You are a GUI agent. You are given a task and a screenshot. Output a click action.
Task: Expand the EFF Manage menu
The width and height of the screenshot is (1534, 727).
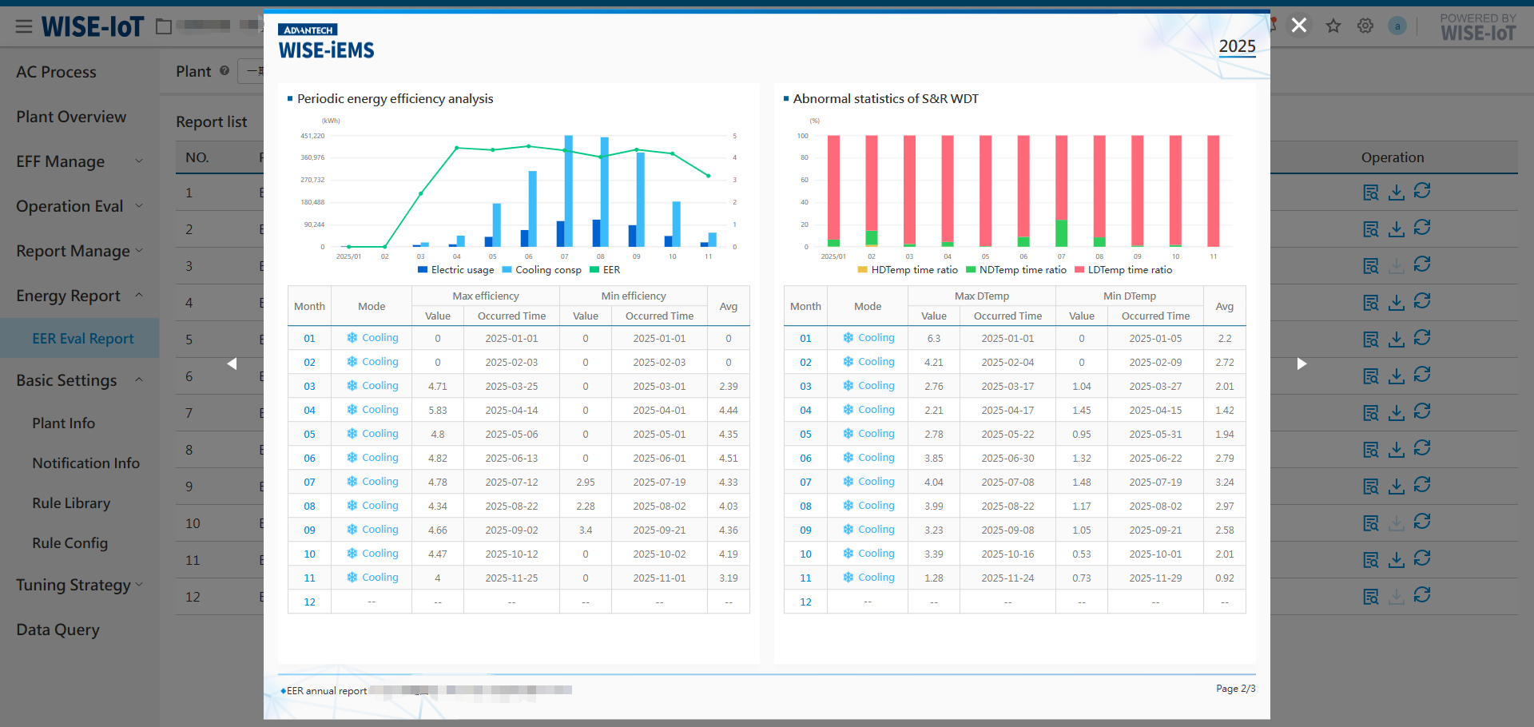(79, 161)
